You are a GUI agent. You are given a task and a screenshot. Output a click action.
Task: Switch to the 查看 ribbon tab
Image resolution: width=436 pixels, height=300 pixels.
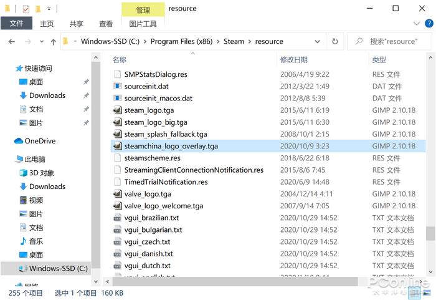(106, 24)
